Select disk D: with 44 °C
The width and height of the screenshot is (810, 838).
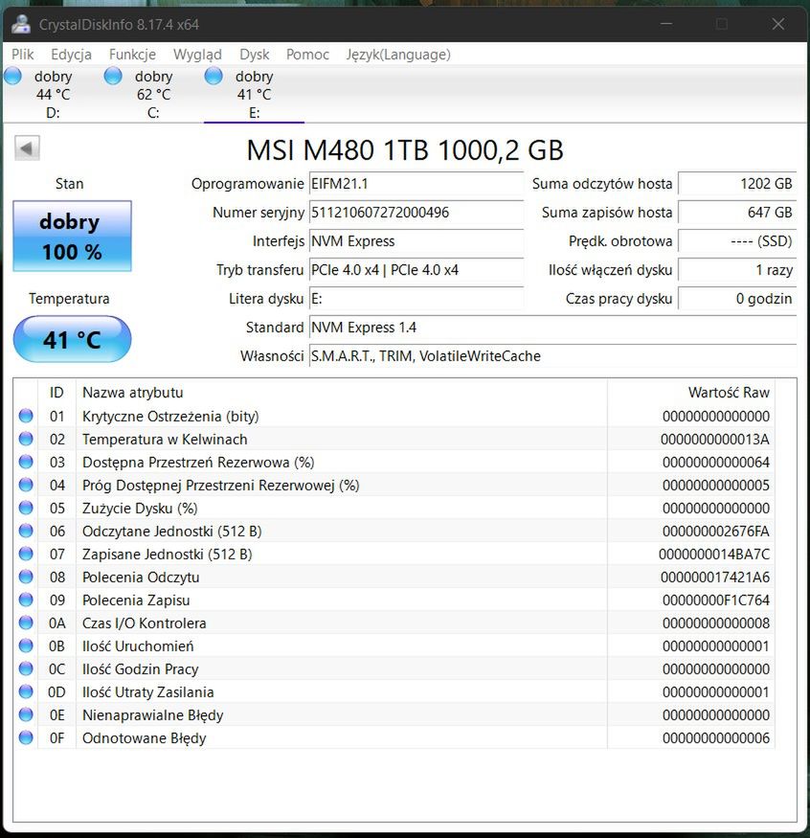[53, 94]
